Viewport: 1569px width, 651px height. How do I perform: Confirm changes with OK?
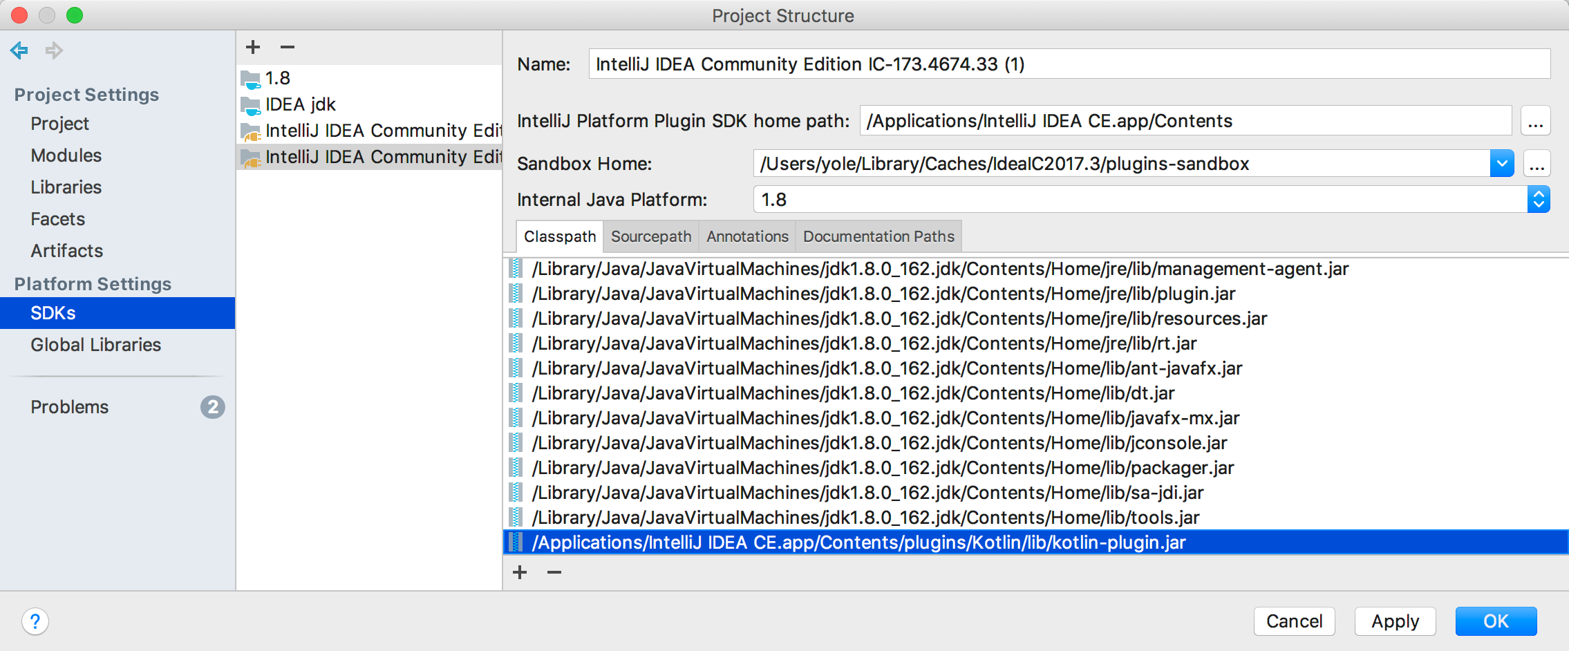click(1496, 621)
